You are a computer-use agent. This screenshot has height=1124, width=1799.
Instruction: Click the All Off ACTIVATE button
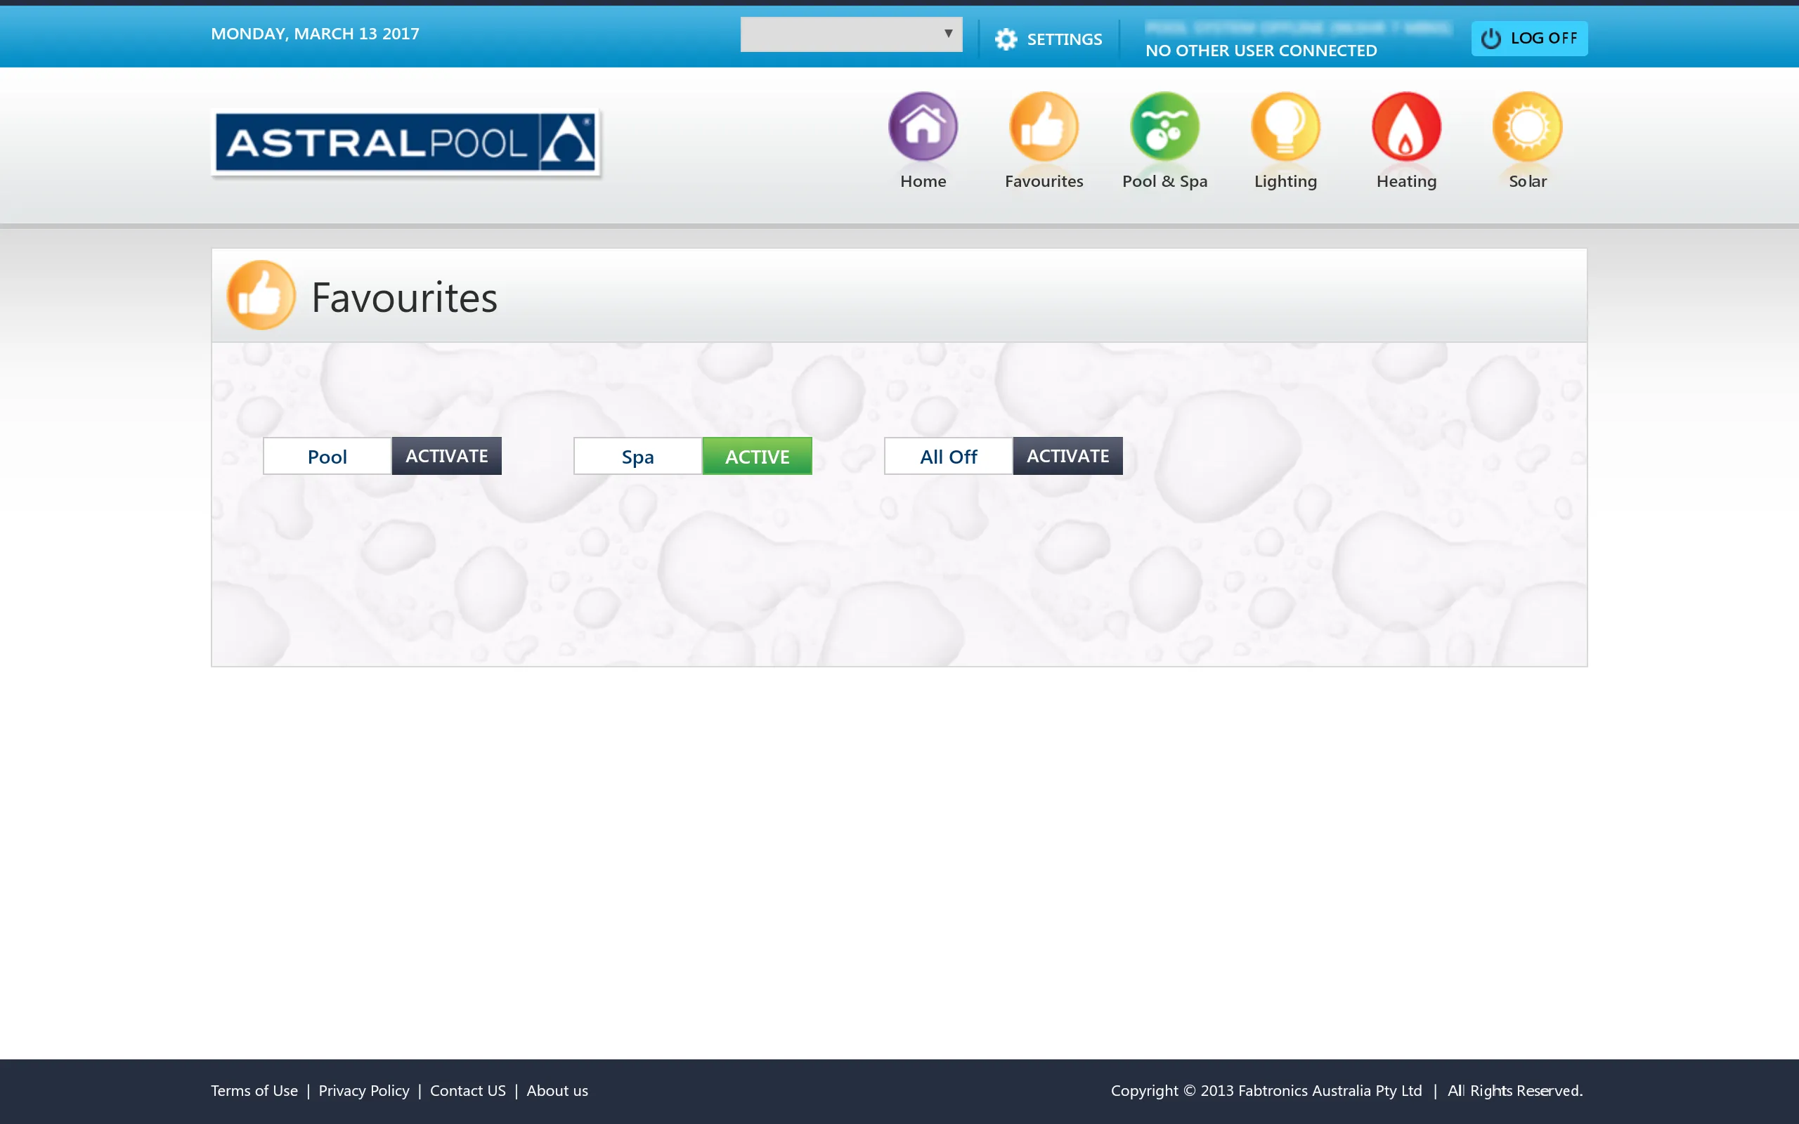[x=1067, y=455]
